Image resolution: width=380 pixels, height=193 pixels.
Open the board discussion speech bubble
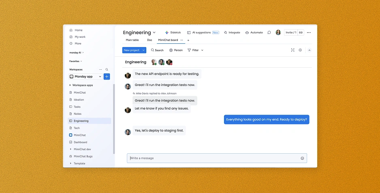(269, 32)
